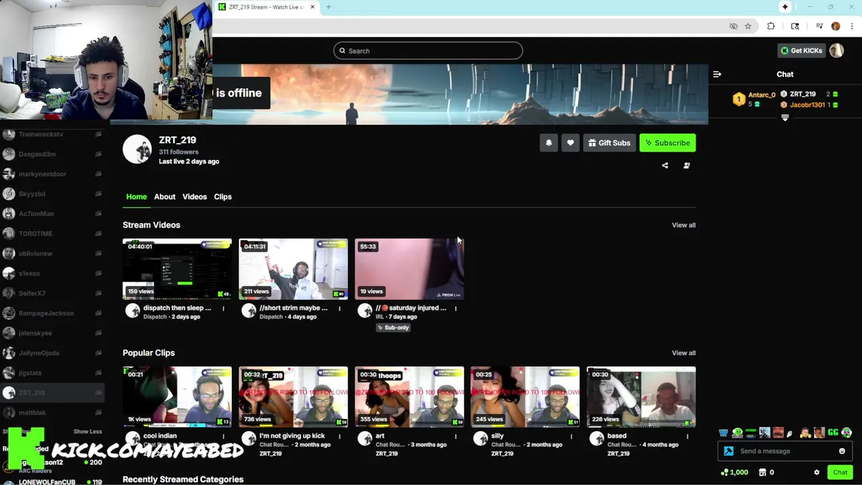Collapse chat with the arrow-lines icon
Image resolution: width=862 pixels, height=485 pixels.
coord(717,74)
